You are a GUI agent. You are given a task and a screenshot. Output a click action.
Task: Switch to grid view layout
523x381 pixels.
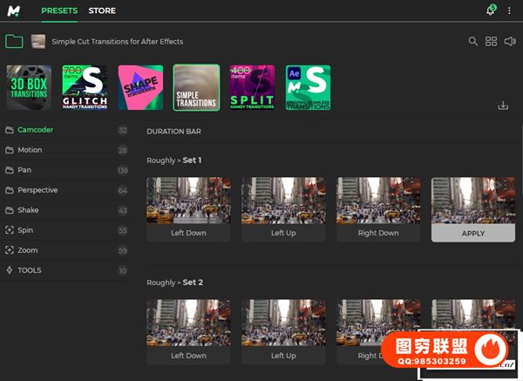(x=492, y=41)
